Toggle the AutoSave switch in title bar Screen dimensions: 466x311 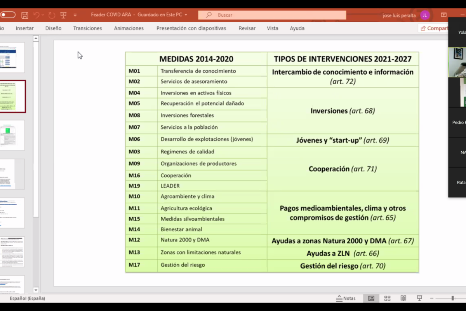[7, 15]
